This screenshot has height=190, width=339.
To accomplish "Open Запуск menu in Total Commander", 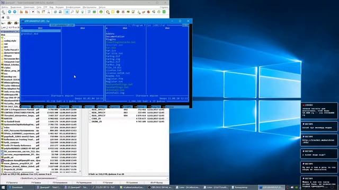I will 102,7.
